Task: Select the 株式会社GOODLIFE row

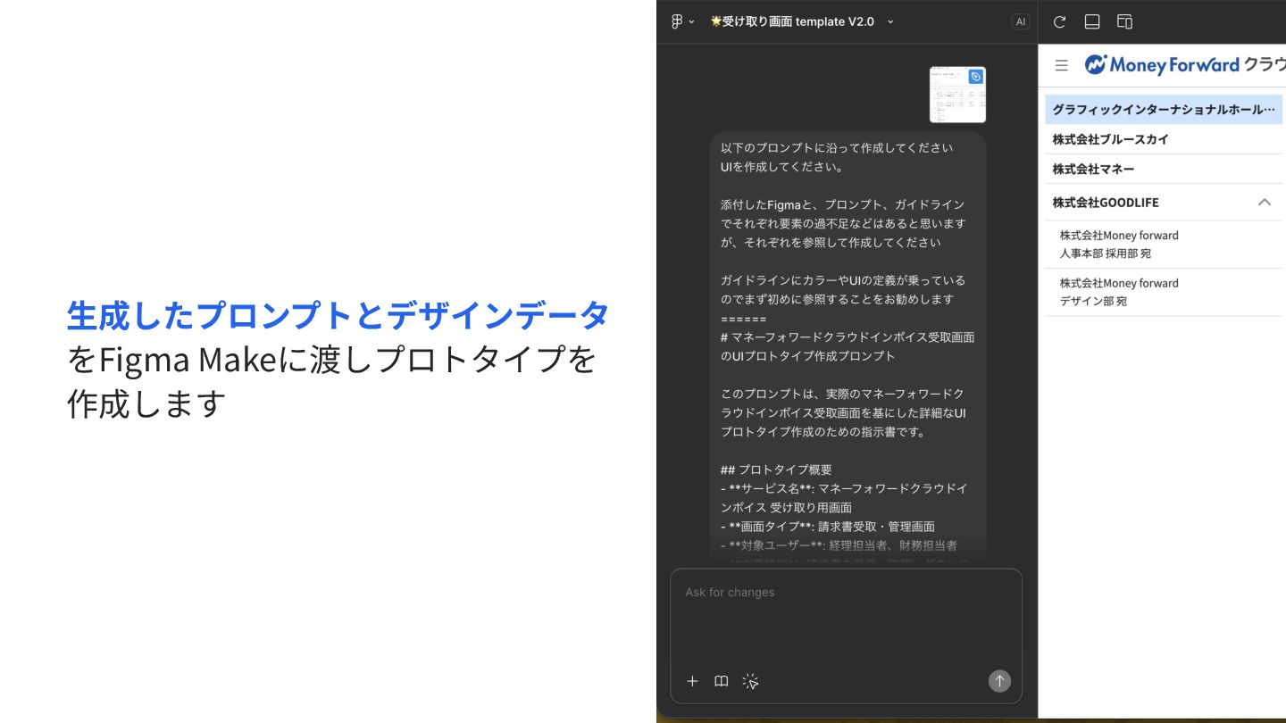Action: (1164, 203)
